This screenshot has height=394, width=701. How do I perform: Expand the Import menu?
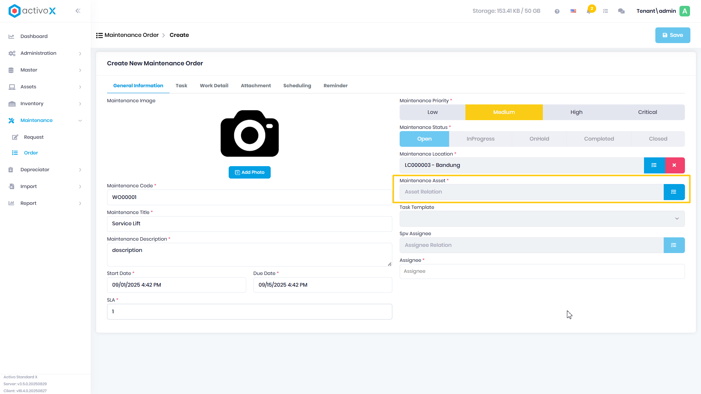(x=80, y=187)
